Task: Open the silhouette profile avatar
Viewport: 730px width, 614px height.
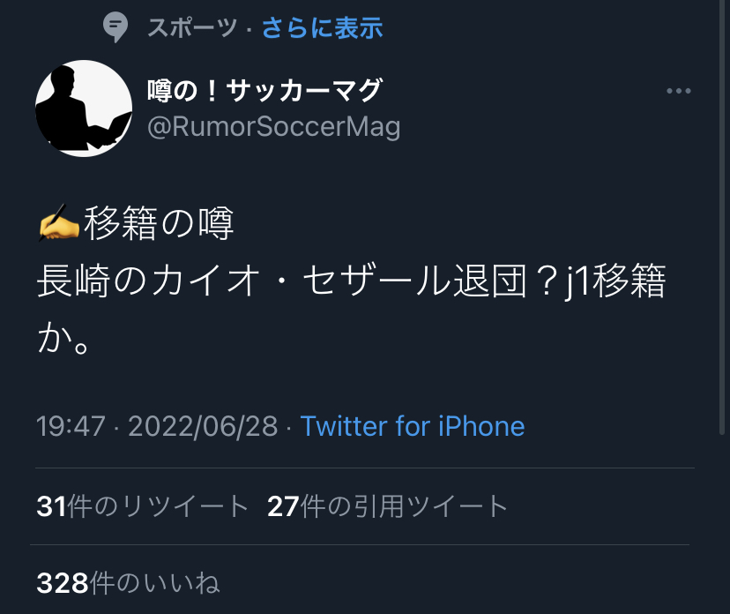Action: tap(84, 109)
